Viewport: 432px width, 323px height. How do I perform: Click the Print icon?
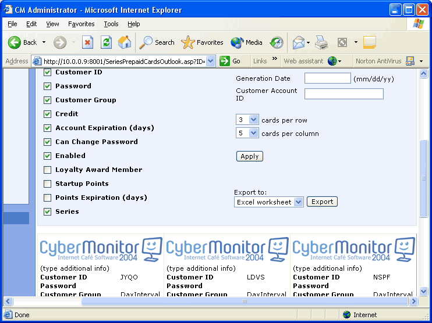[x=321, y=42]
